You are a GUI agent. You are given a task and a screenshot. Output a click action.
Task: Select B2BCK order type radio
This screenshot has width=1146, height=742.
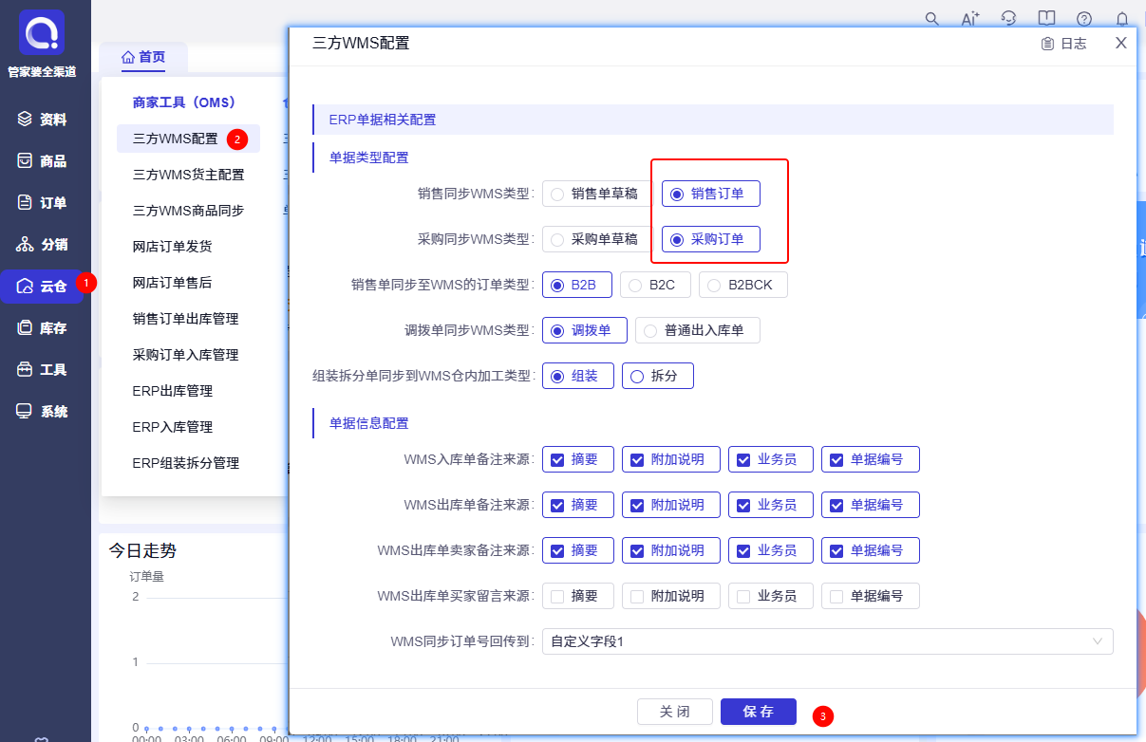[x=743, y=285]
